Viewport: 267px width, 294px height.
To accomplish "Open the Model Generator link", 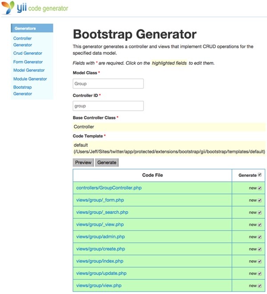I will [29, 70].
